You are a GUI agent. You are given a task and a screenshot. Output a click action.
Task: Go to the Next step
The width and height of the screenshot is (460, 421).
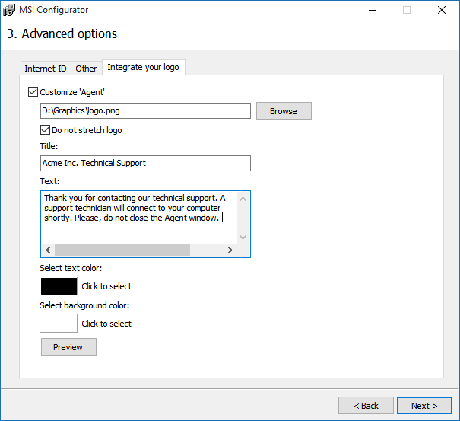point(424,406)
